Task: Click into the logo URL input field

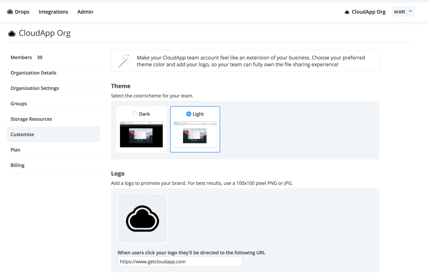Action: [180, 262]
